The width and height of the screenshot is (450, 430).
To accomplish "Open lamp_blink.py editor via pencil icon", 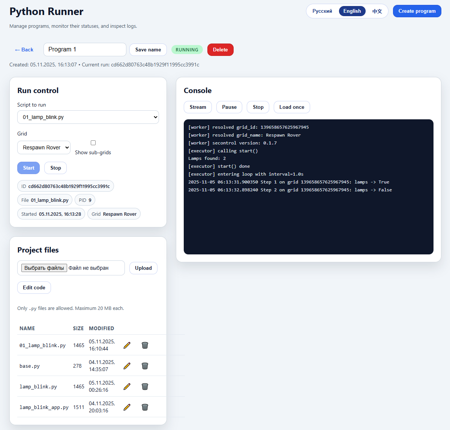I will coord(127,386).
